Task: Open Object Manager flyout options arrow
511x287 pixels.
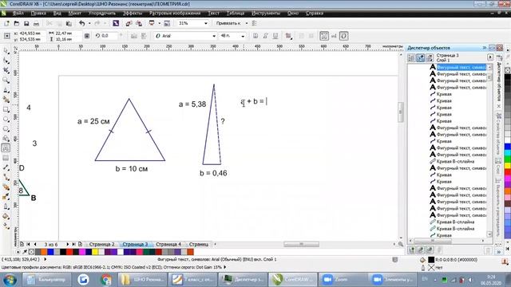Action: coord(490,57)
